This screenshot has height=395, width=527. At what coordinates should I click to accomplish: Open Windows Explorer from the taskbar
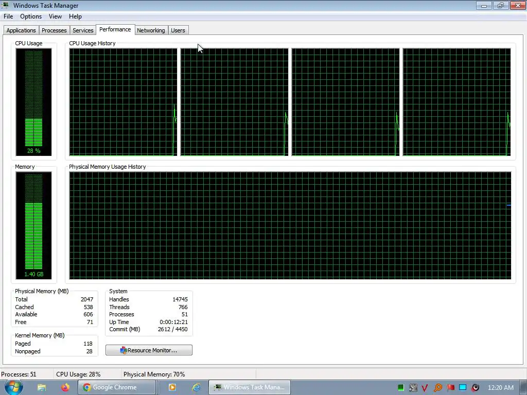(x=42, y=387)
